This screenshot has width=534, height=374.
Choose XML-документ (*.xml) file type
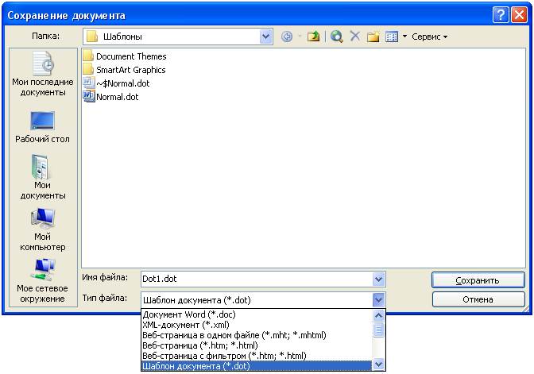(257, 325)
